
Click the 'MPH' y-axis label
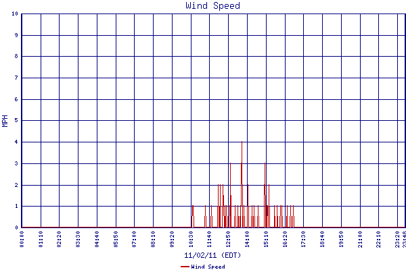pyautogui.click(x=5, y=121)
